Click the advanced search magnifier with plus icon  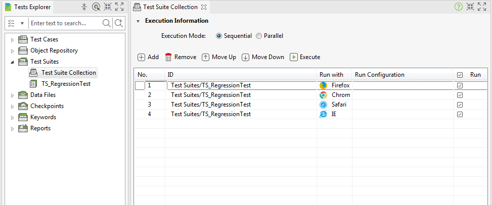pyautogui.click(x=119, y=23)
